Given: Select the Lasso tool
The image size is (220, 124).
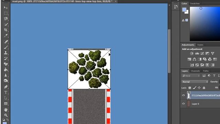Looking at the screenshot, I should [x=5, y=19].
